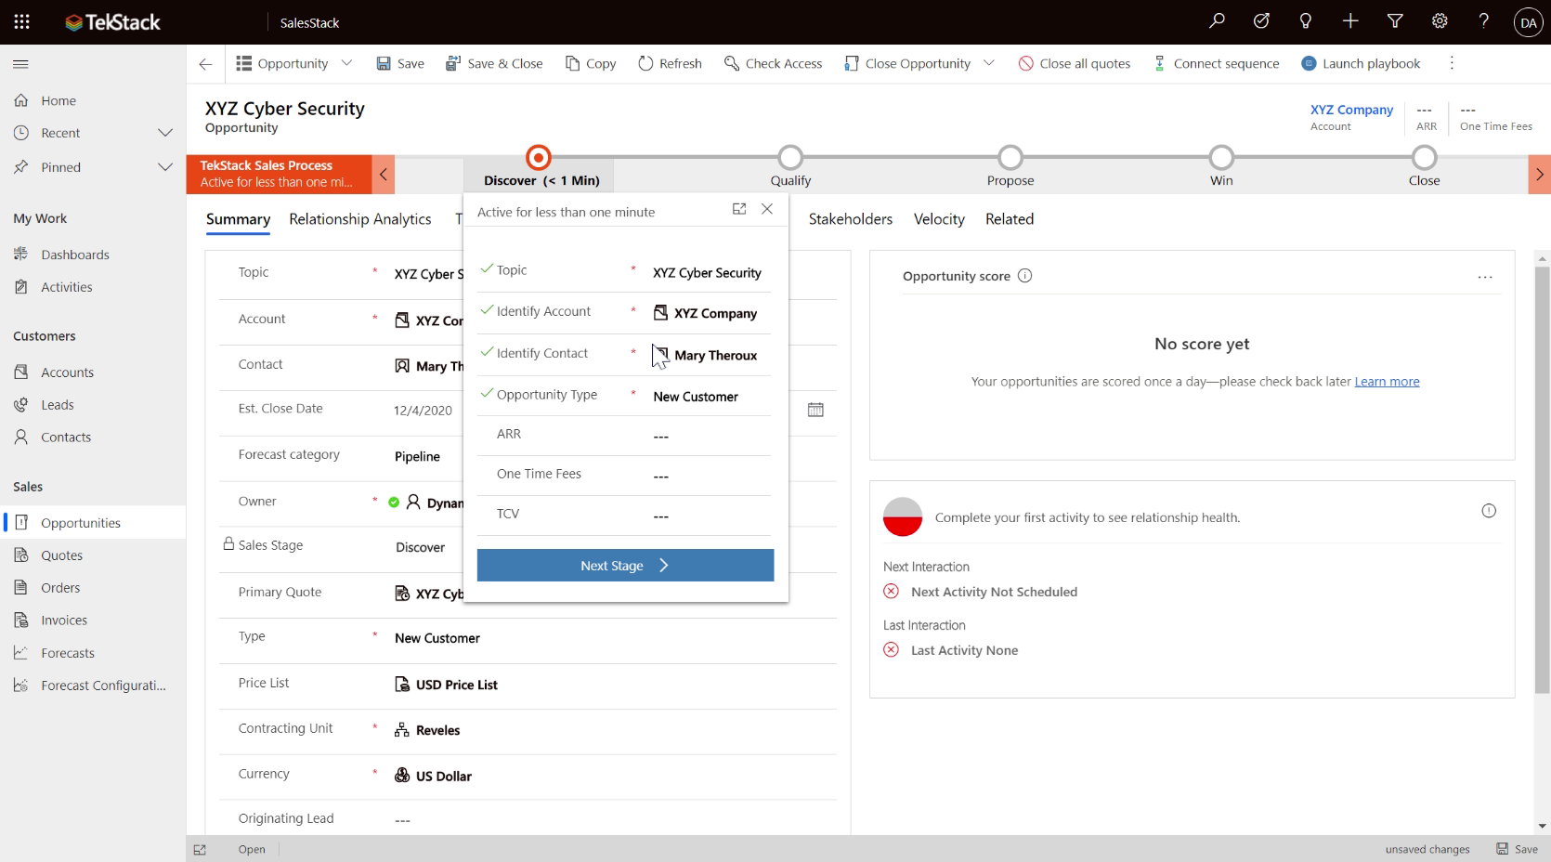Image resolution: width=1551 pixels, height=862 pixels.
Task: Expand the Opportunity form selector chevron
Action: point(346,63)
